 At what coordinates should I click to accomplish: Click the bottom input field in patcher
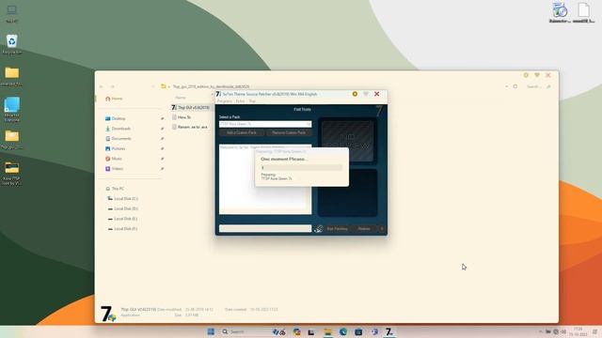(x=265, y=228)
